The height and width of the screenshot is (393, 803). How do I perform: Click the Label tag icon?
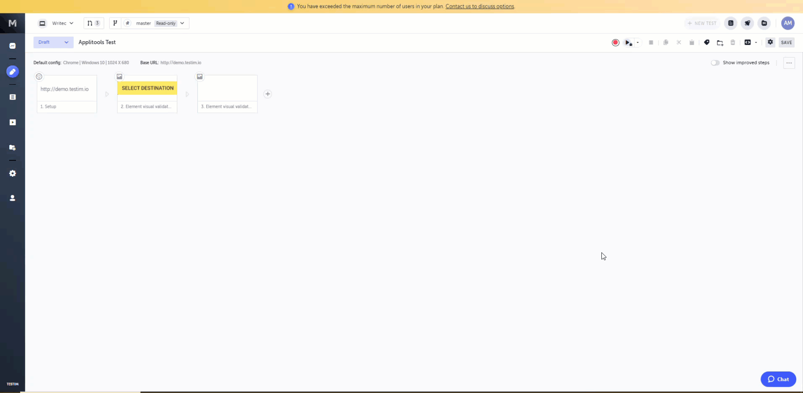(707, 42)
